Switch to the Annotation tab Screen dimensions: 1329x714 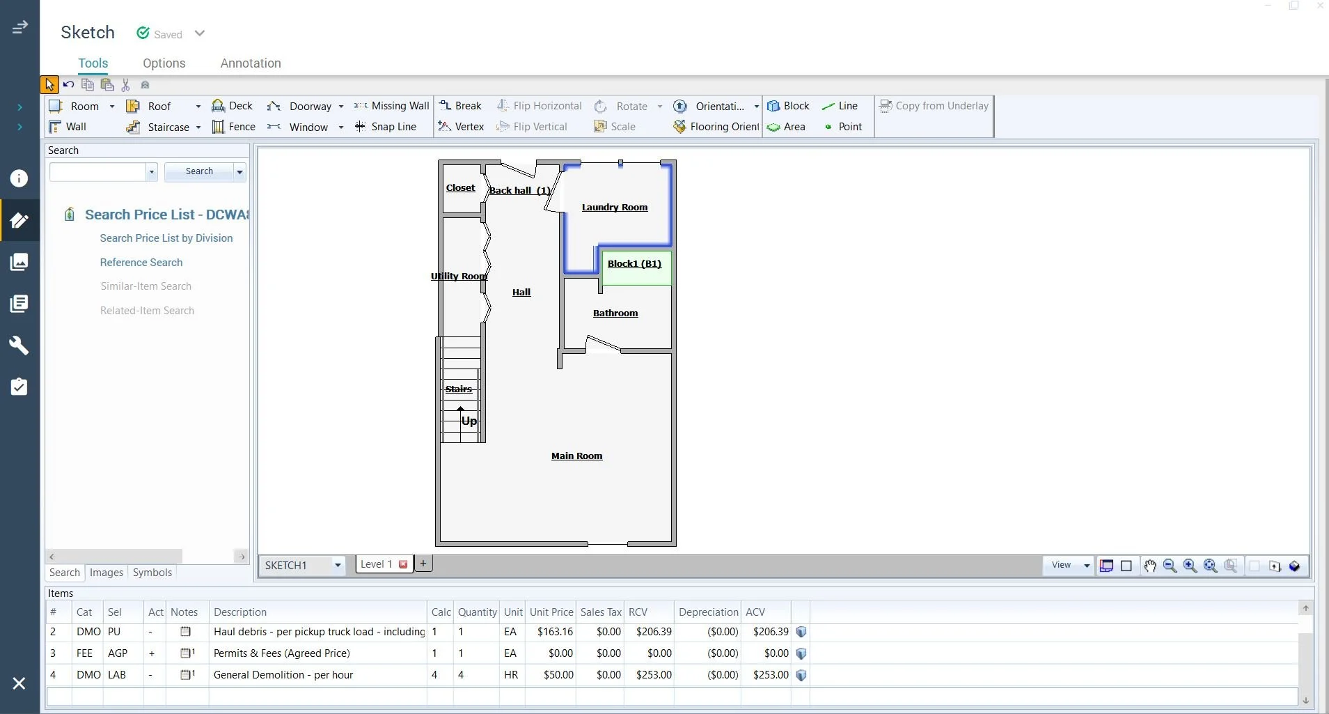(x=251, y=63)
